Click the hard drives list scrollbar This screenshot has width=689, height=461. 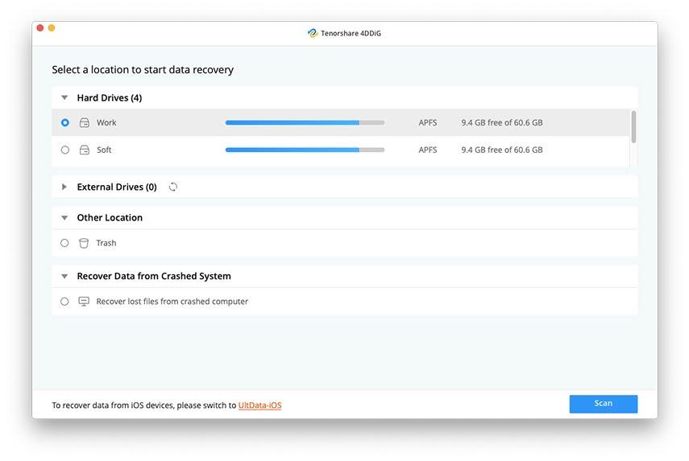[633, 127]
